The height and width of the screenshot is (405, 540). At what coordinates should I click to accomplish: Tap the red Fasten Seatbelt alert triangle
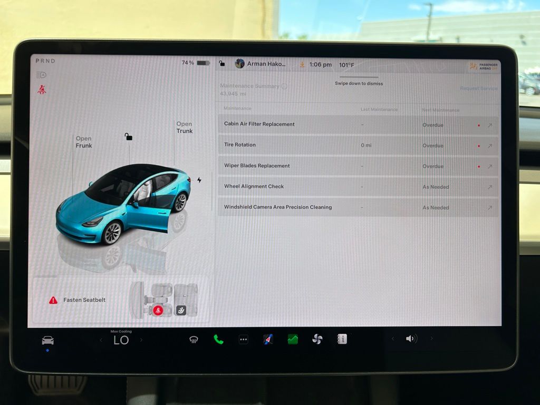pyautogui.click(x=53, y=300)
